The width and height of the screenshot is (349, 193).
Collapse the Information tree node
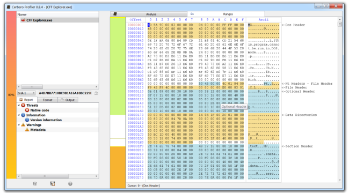click(x=19, y=115)
